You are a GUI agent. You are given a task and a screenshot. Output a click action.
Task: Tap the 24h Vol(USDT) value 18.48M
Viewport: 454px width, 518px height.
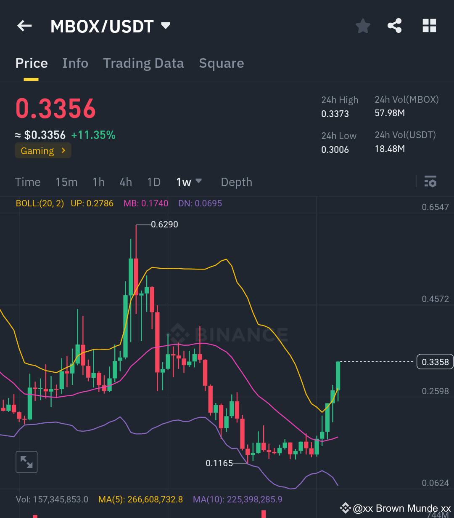[x=390, y=149]
